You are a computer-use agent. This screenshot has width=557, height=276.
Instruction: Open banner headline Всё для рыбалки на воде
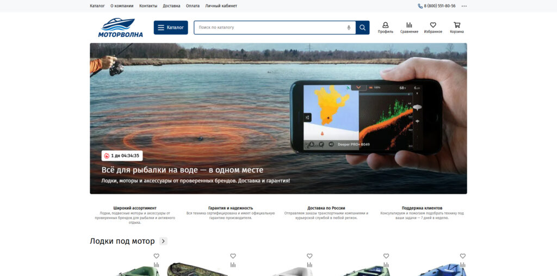tap(182, 170)
